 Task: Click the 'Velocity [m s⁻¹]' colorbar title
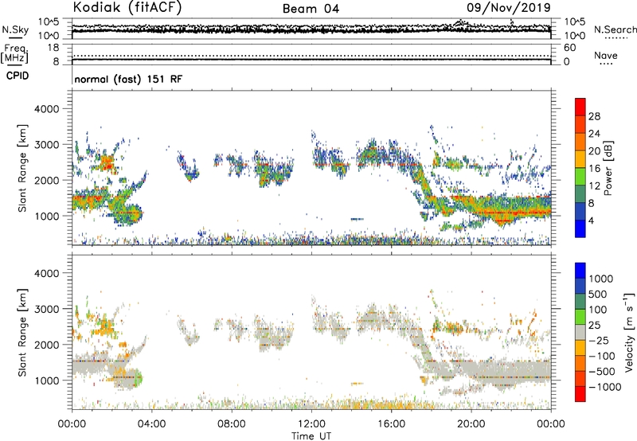(x=629, y=332)
